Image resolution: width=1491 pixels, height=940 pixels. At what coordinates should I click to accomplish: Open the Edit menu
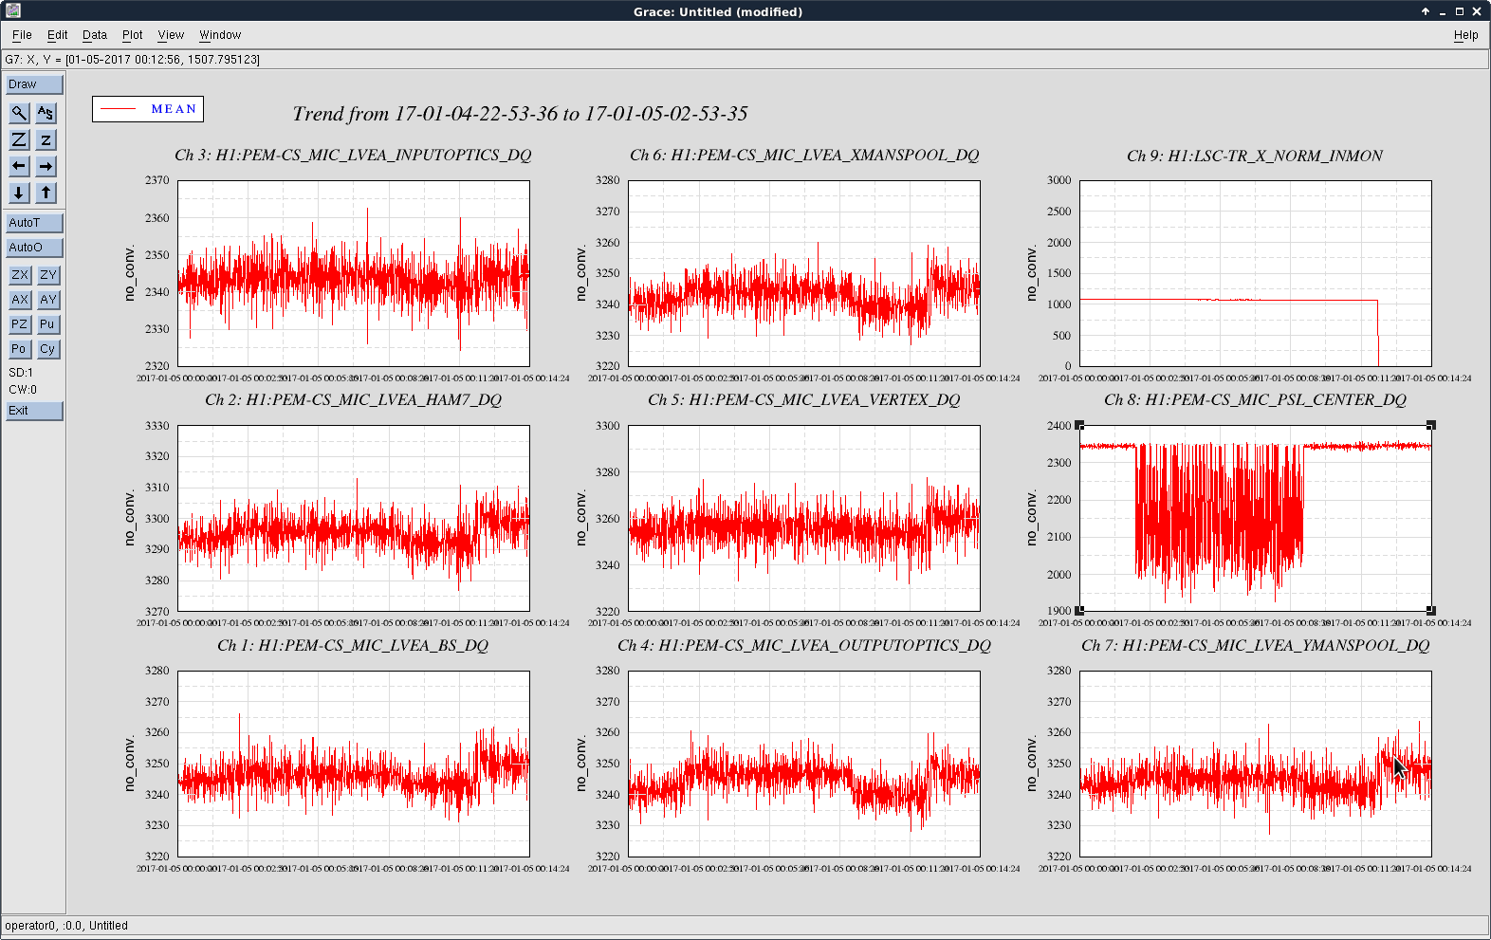58,35
